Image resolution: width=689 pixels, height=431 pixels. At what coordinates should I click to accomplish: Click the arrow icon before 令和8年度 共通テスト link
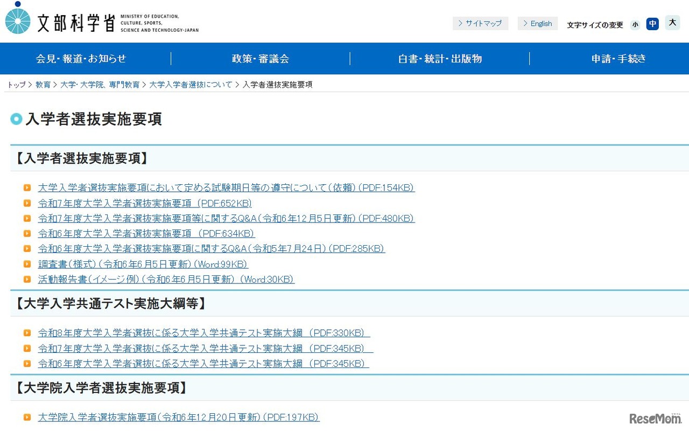[x=27, y=333]
